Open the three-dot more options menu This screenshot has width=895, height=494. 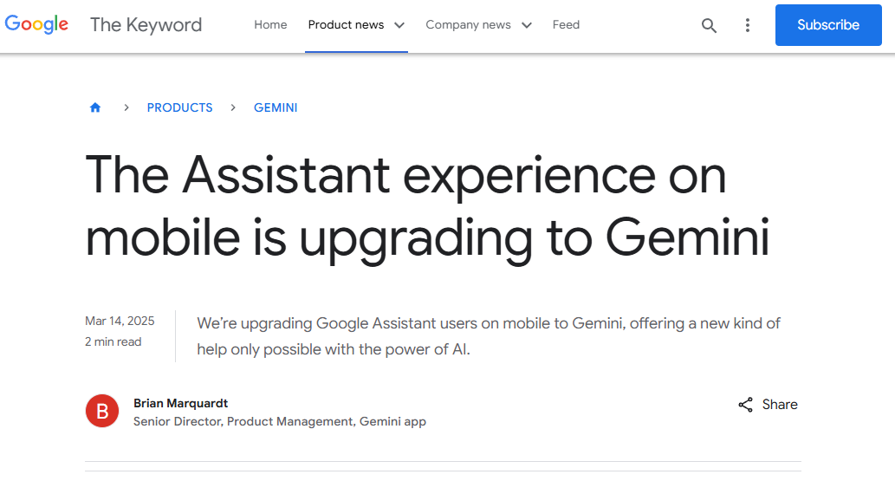[748, 25]
